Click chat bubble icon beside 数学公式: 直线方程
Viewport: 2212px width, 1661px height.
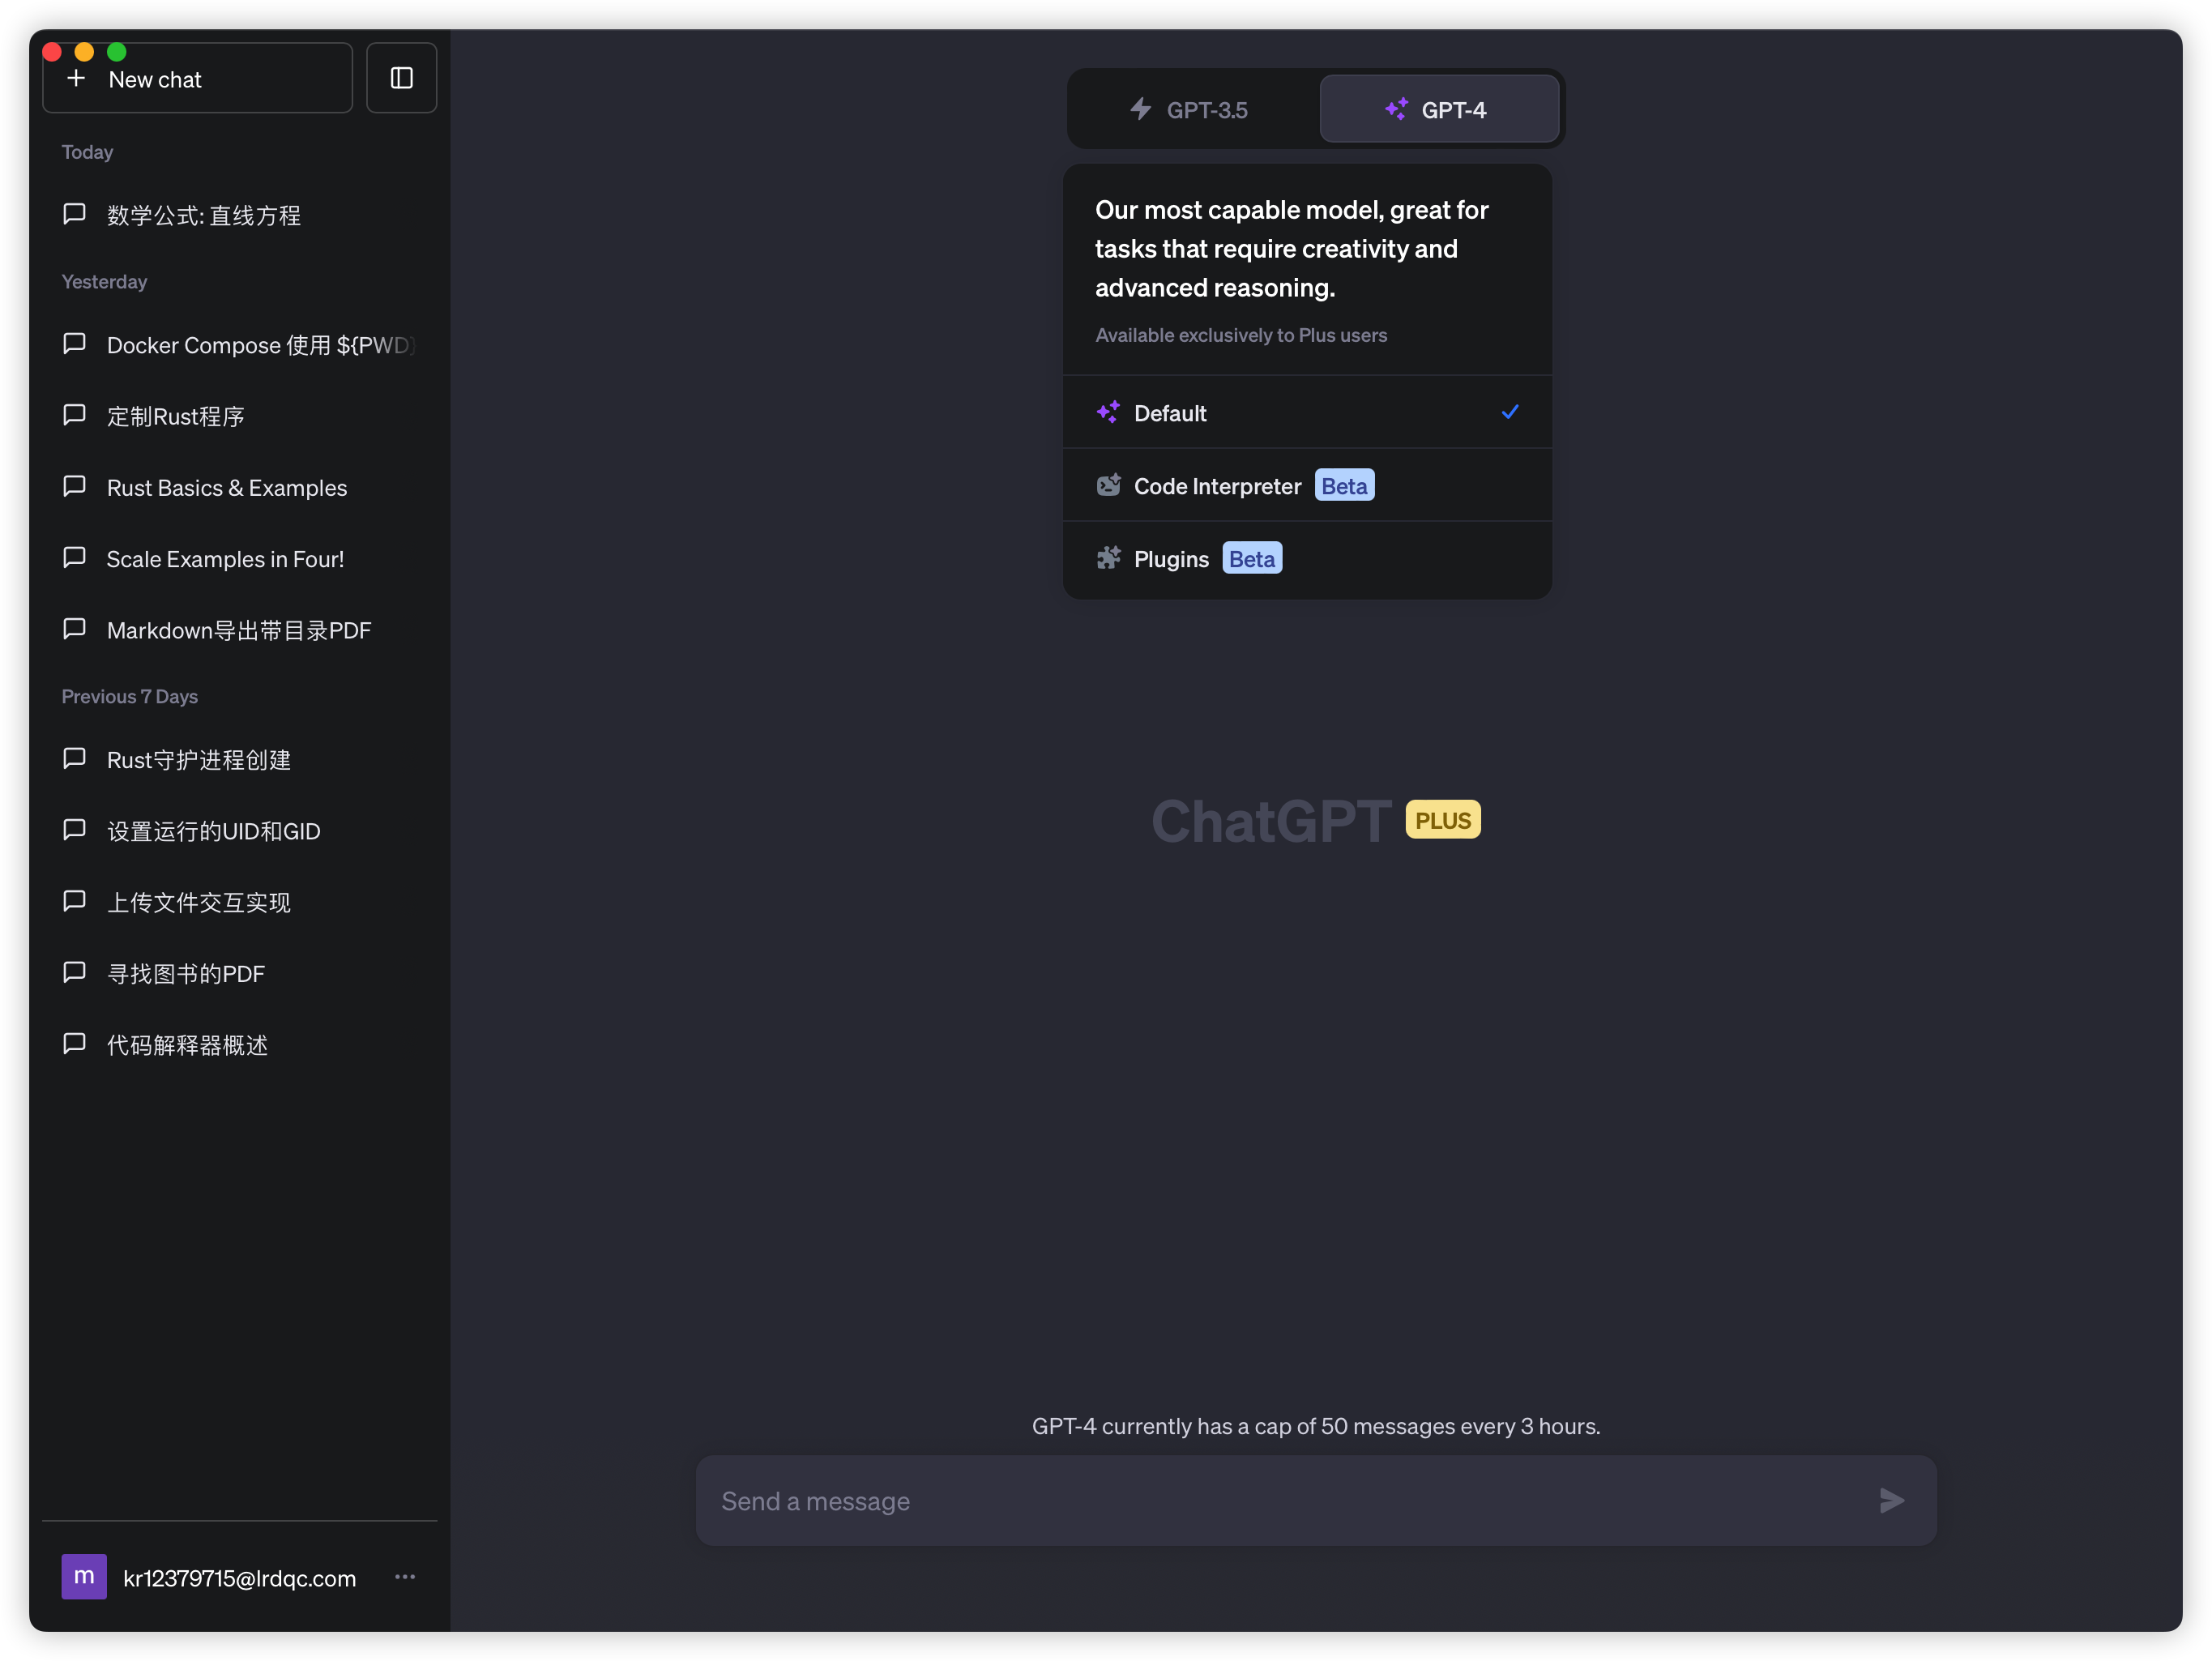pos(74,214)
